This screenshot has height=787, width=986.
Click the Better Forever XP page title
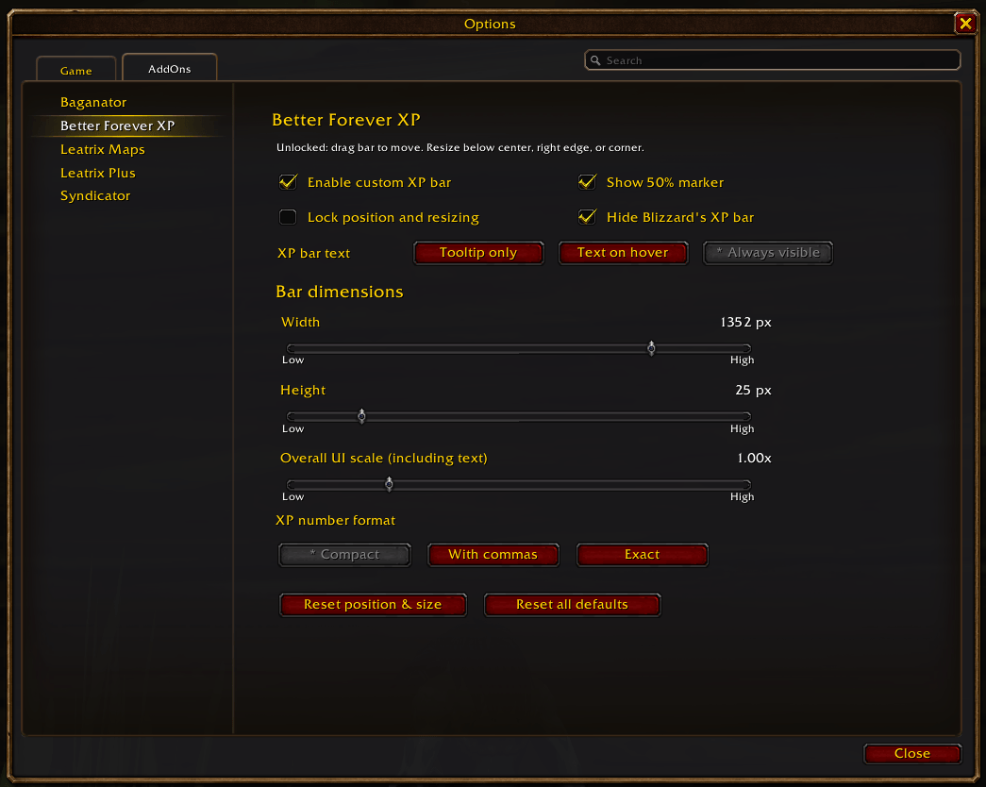pyautogui.click(x=346, y=120)
